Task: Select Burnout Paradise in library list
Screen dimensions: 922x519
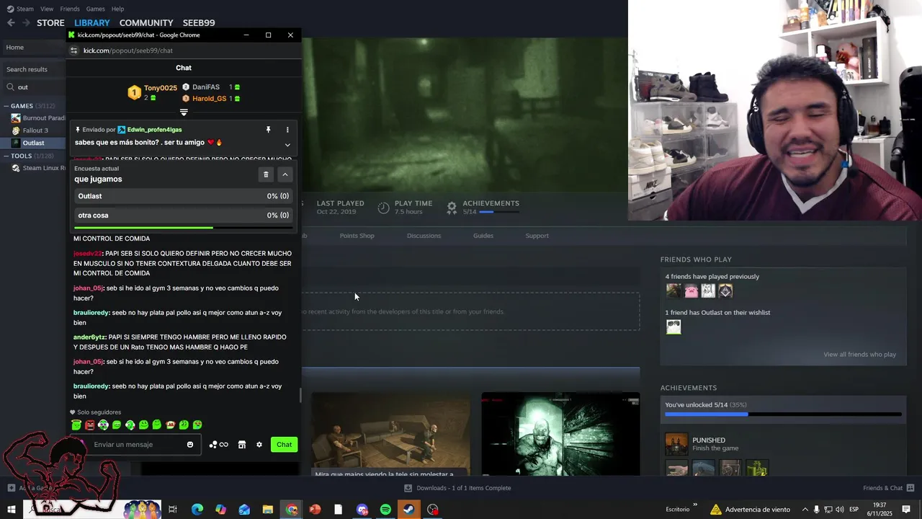Action: tap(37, 118)
